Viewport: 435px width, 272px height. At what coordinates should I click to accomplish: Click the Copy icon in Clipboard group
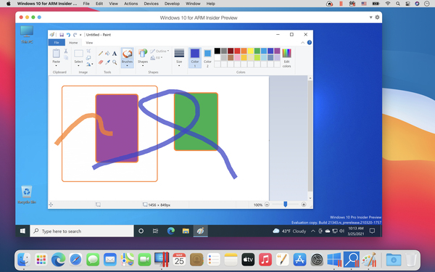(66, 57)
